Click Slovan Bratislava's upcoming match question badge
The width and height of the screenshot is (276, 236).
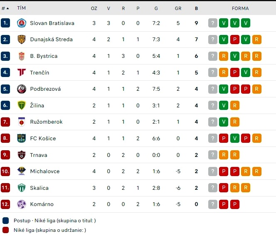tap(213, 23)
